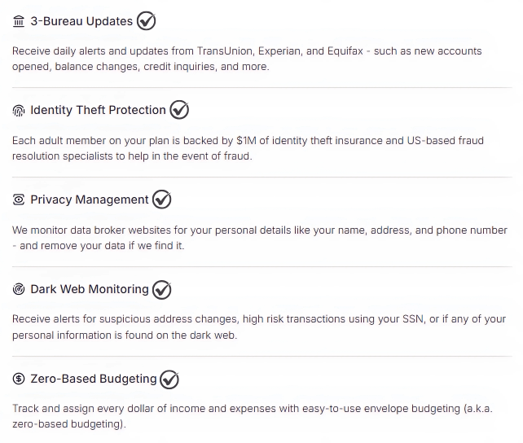
Task: Toggle the Privacy Management checkmark
Action: pyautogui.click(x=162, y=200)
